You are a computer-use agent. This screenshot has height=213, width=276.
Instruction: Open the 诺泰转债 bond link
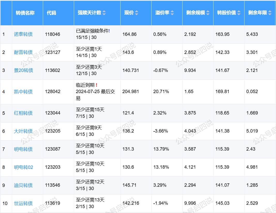pos(23,34)
